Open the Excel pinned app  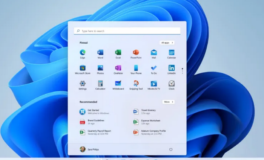118,54
